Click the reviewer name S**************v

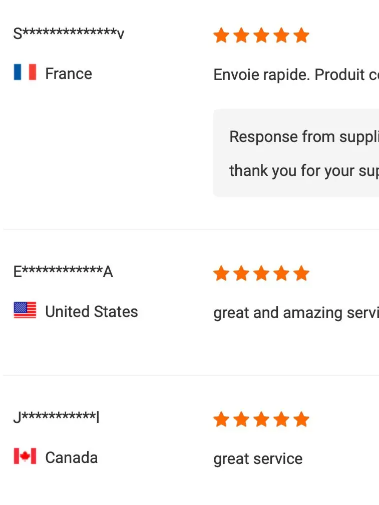pyautogui.click(x=69, y=34)
